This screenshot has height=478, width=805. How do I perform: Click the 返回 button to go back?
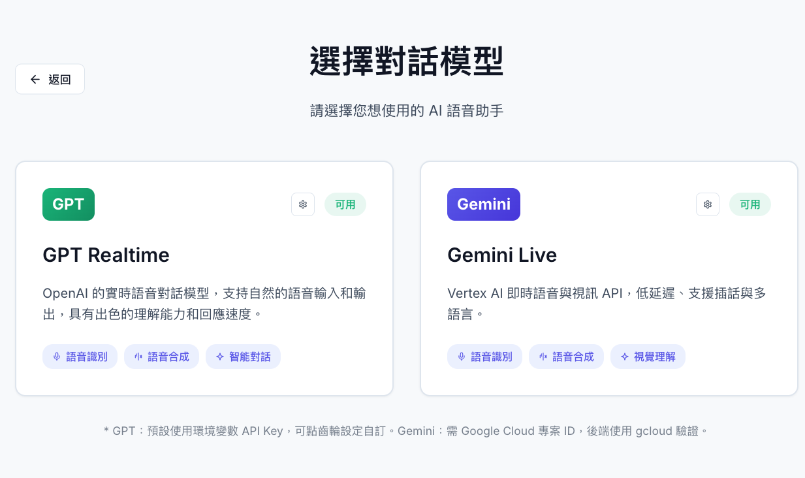(x=50, y=79)
